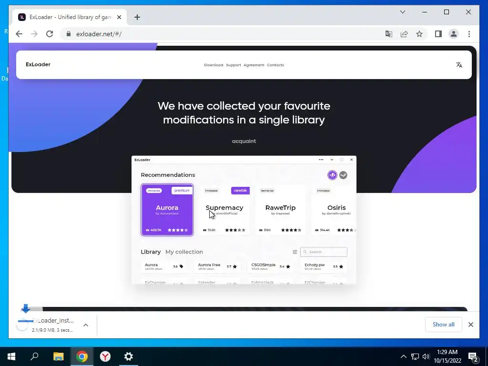Toggle the Chrome side panel
The height and width of the screenshot is (366, 488).
click(x=438, y=34)
